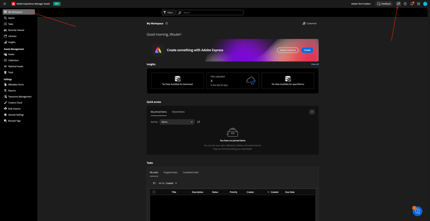This screenshot has height=221, width=430.
Task: Customize the workspace layout
Action: pyautogui.click(x=310, y=24)
